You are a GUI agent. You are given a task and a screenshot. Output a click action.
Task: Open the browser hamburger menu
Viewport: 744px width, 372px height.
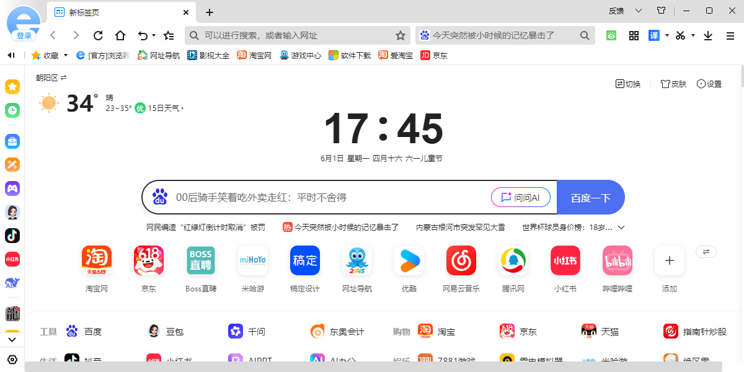point(730,36)
